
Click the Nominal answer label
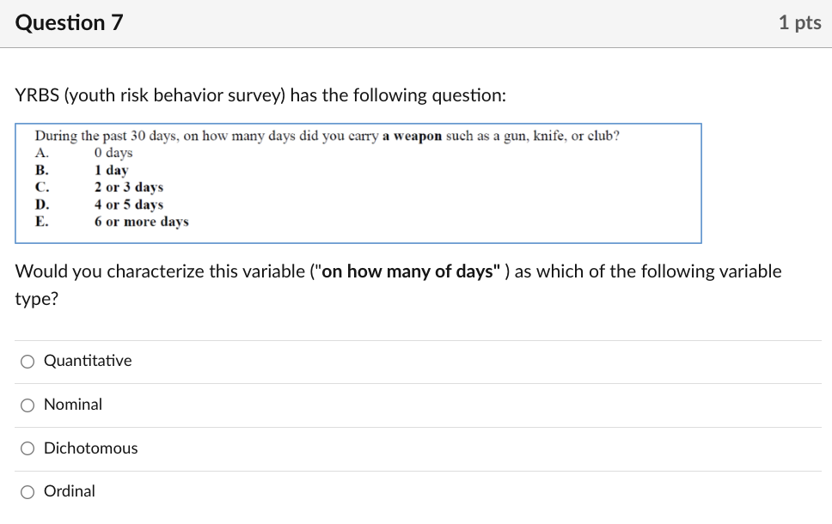73,404
